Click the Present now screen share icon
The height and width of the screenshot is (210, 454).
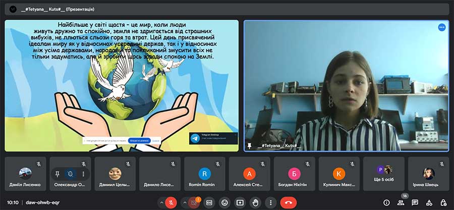point(240,202)
